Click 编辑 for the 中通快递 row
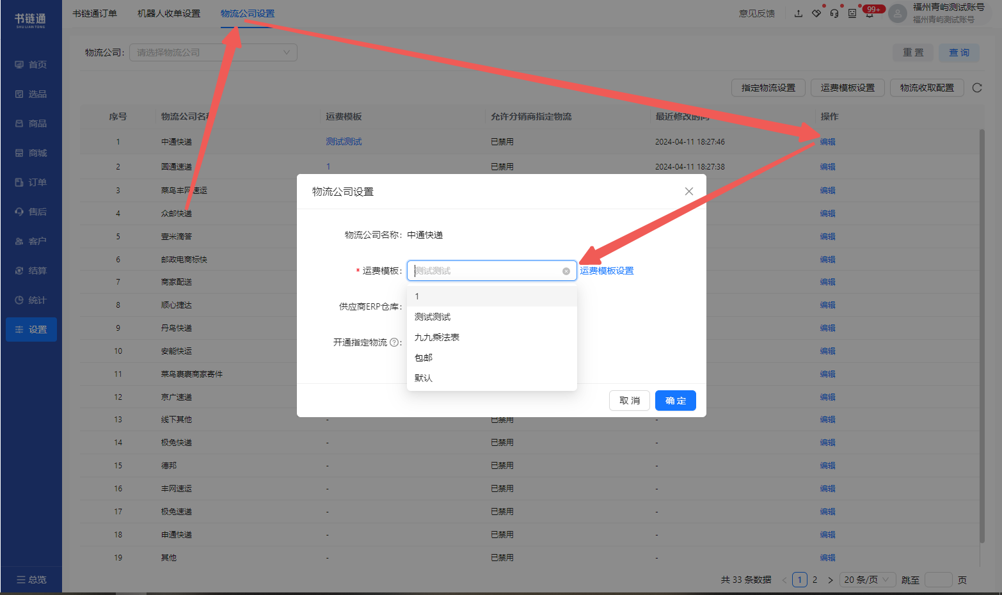Image resolution: width=1002 pixels, height=595 pixels. click(x=827, y=142)
